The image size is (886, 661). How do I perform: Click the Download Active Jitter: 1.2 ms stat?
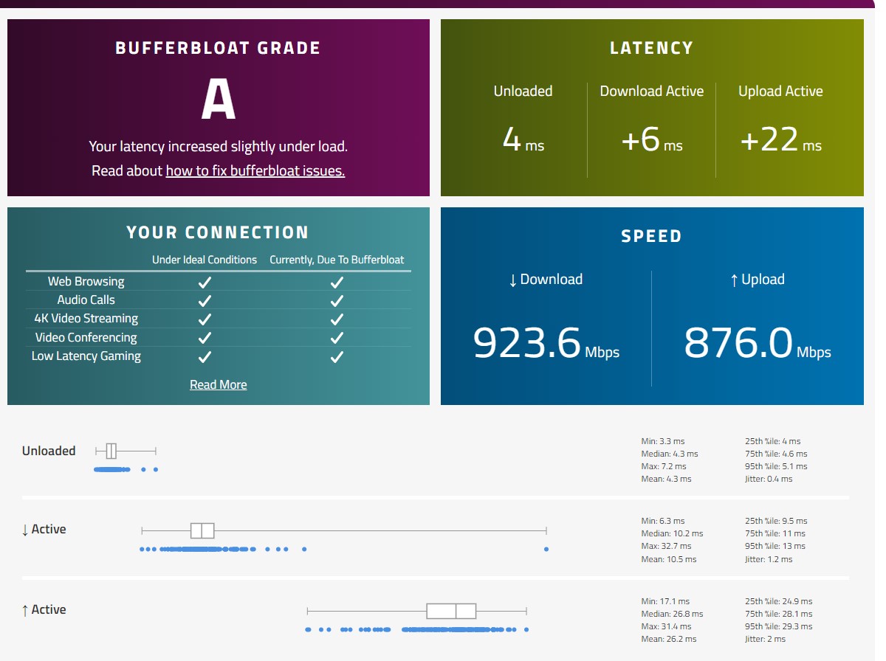click(769, 559)
